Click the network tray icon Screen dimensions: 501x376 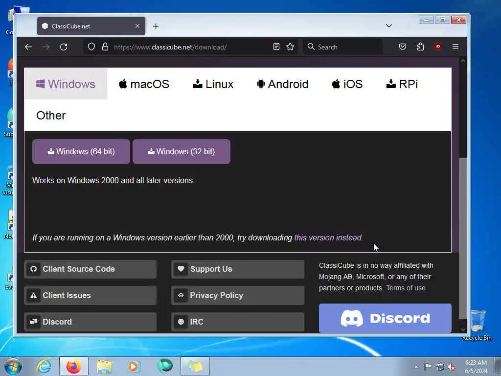440,367
